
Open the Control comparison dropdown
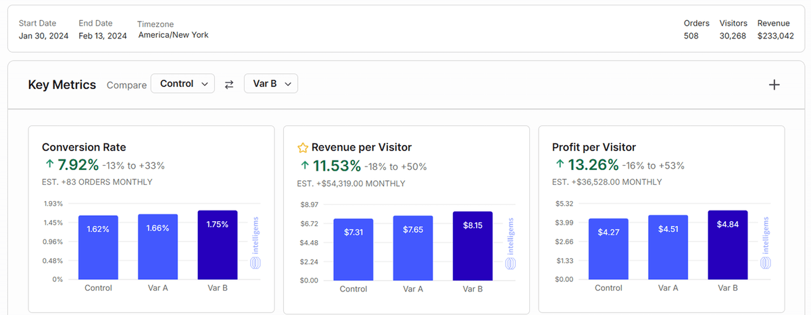pyautogui.click(x=182, y=84)
